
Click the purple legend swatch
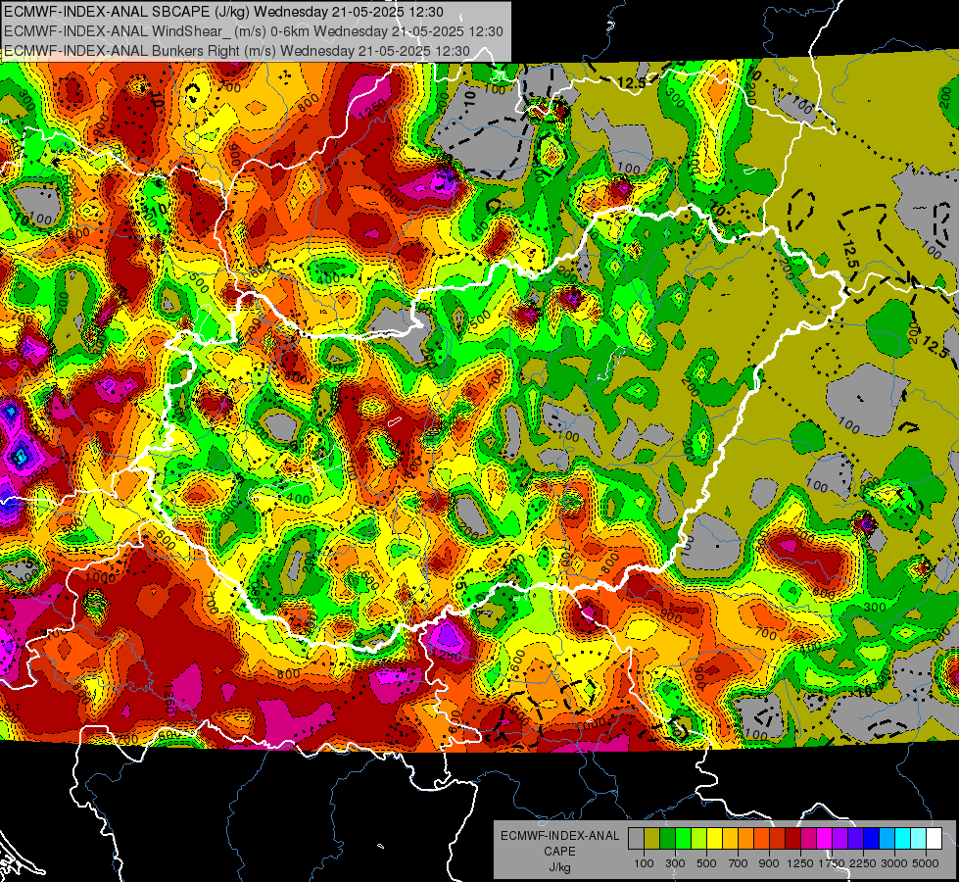click(x=839, y=839)
